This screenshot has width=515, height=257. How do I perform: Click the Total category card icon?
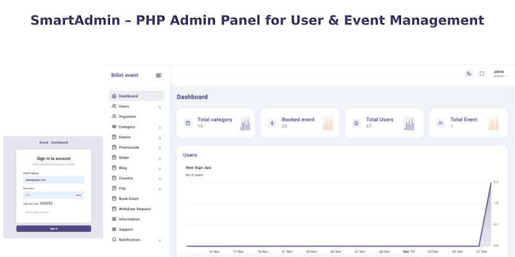click(188, 123)
